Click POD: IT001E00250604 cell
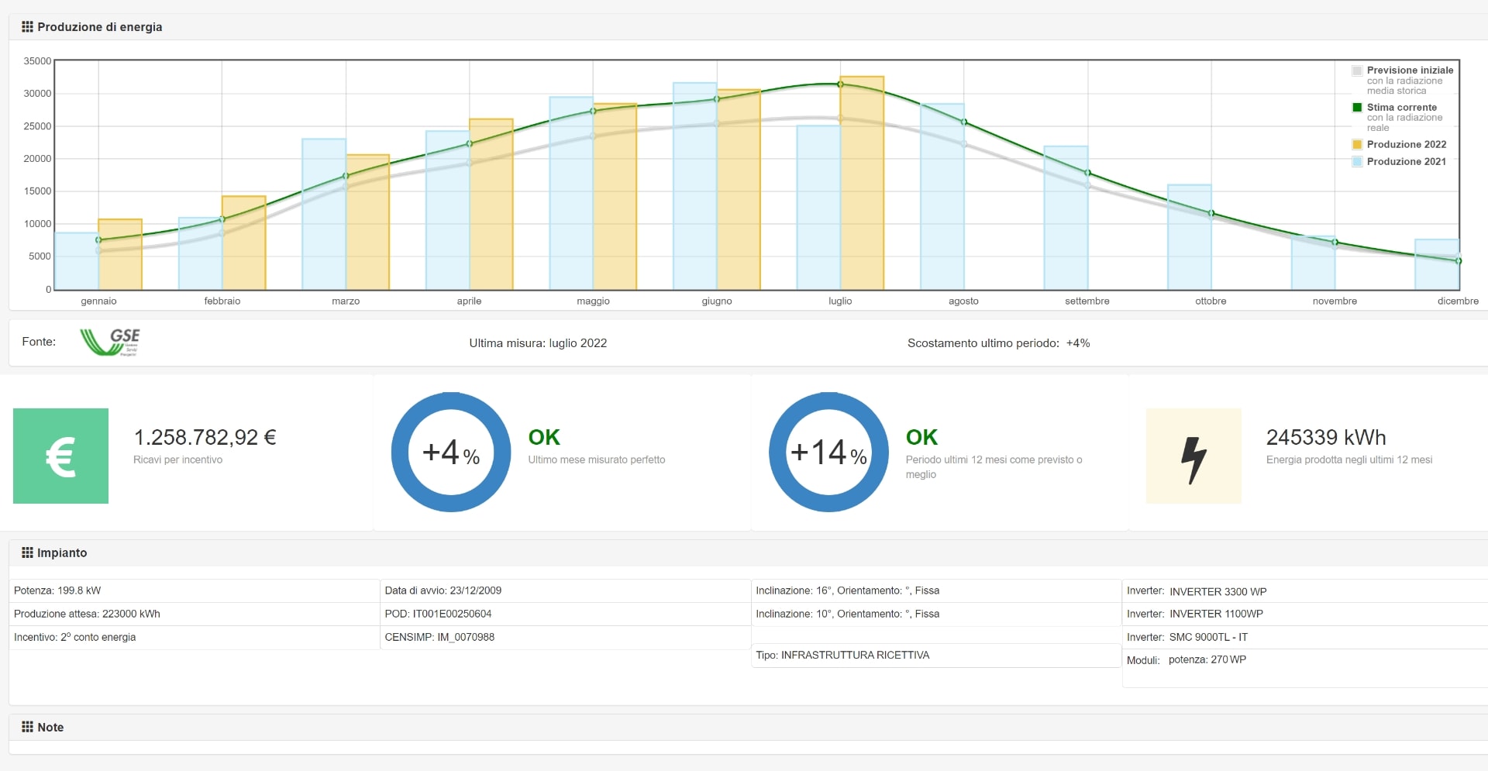1488x771 pixels. [x=565, y=614]
